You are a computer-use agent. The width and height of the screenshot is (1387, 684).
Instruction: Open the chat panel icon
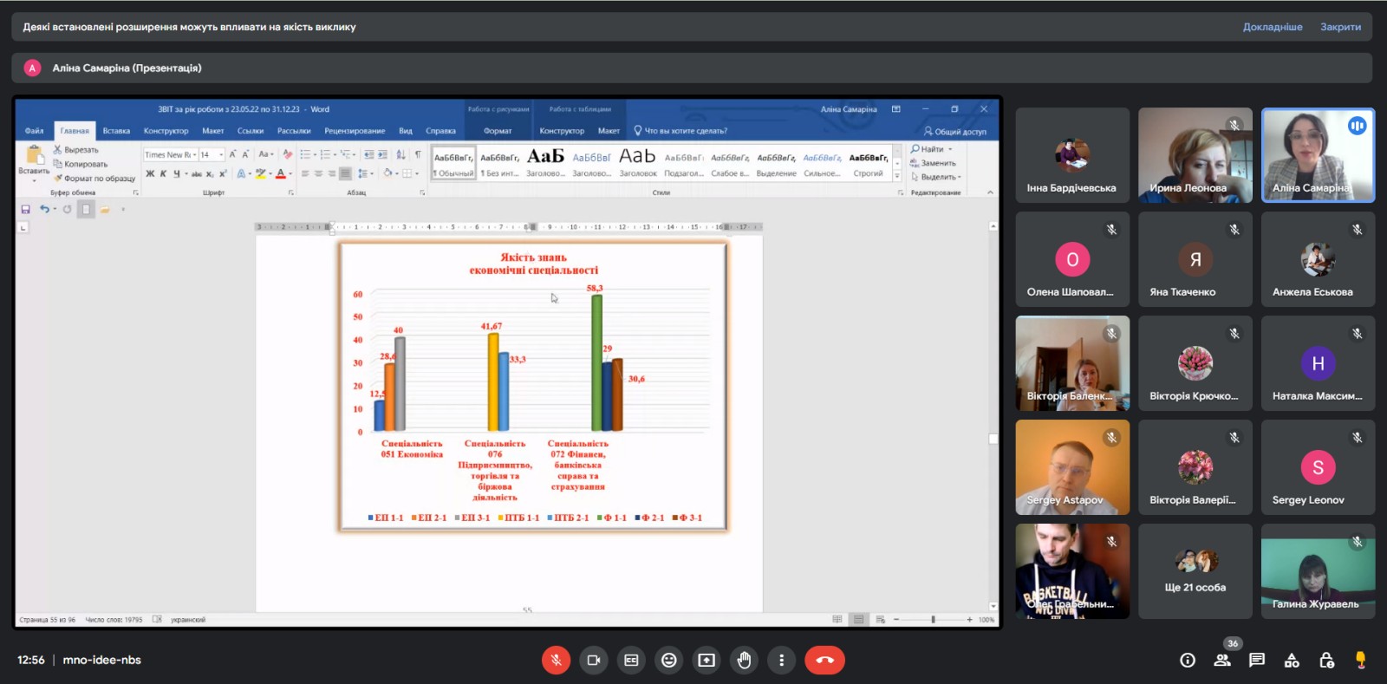[1257, 660]
